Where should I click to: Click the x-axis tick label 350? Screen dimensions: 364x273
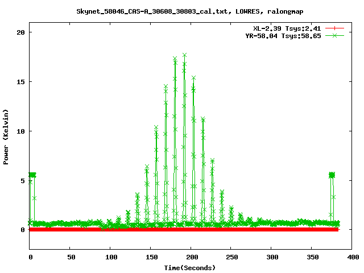(313, 257)
